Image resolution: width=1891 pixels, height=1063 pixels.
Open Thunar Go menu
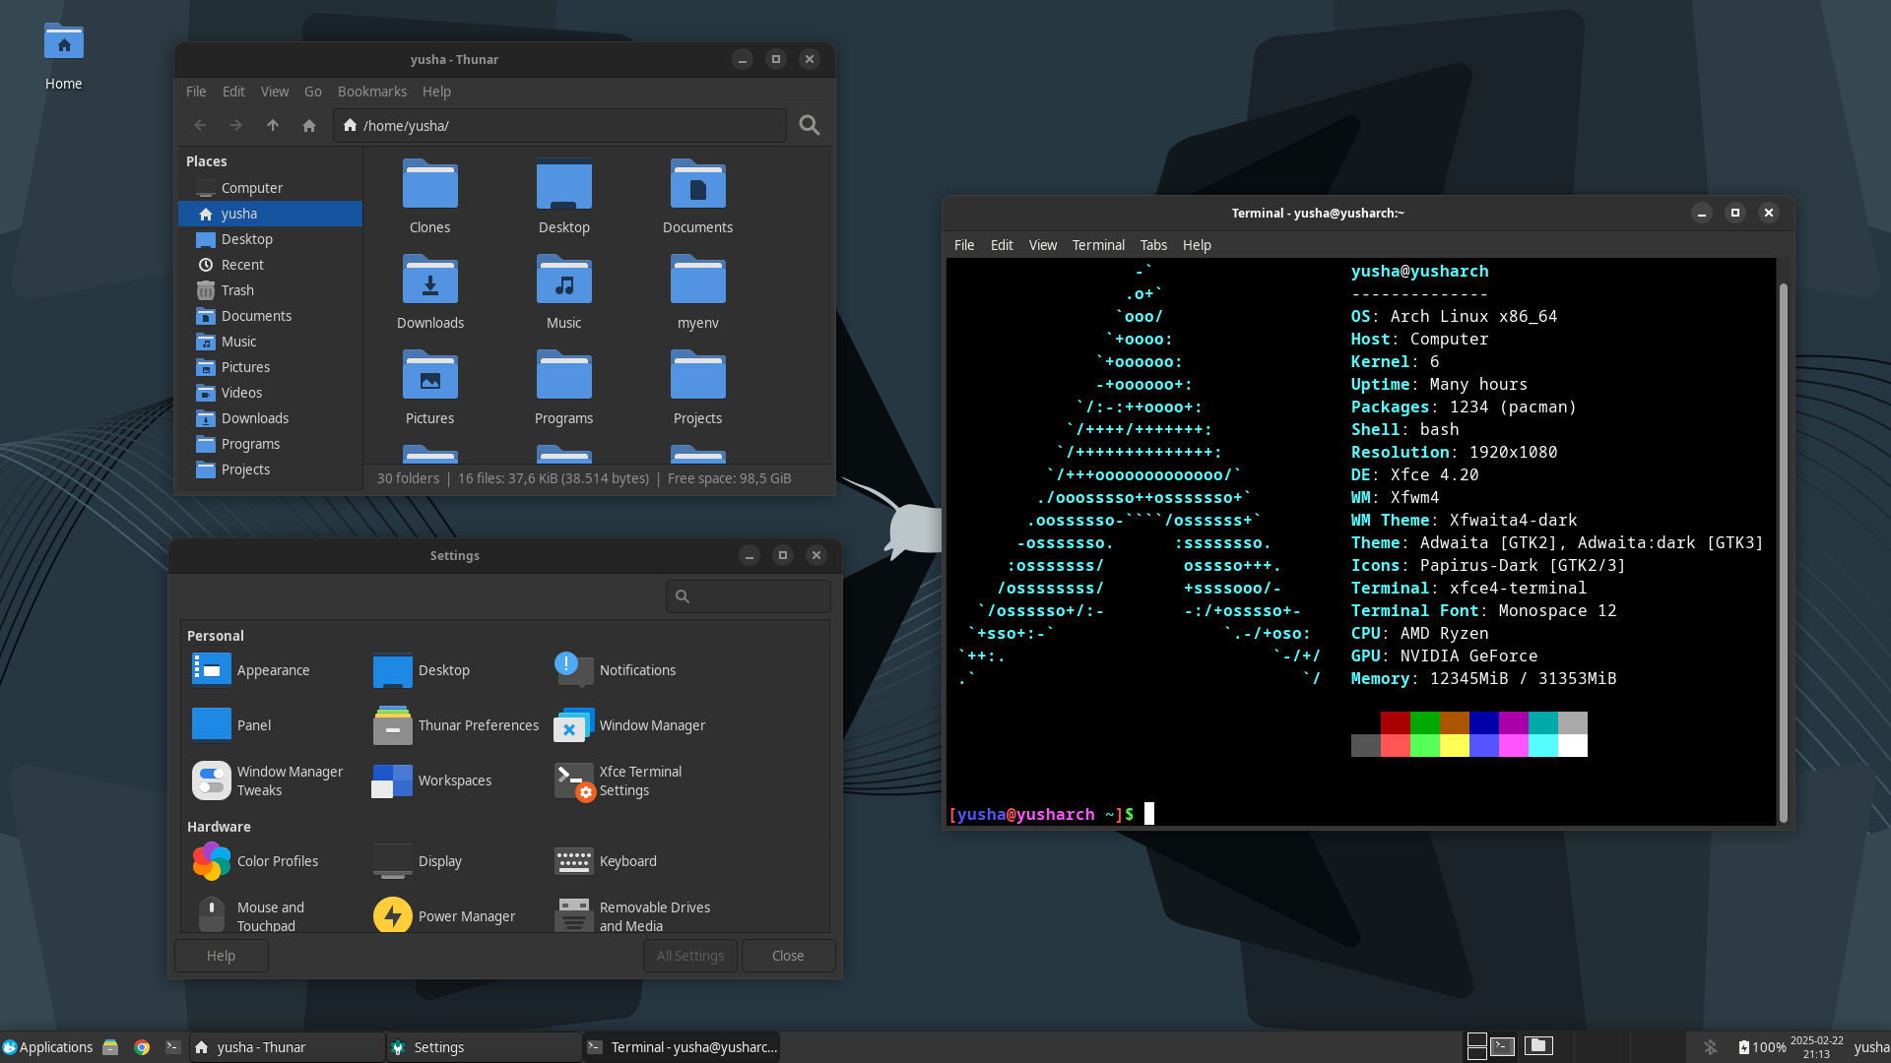click(313, 92)
